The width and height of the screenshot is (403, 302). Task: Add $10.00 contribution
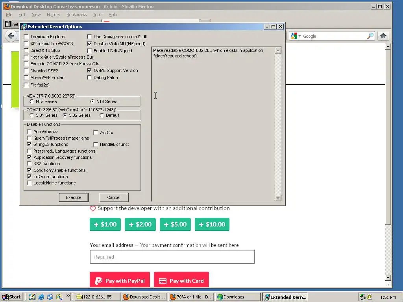click(212, 225)
